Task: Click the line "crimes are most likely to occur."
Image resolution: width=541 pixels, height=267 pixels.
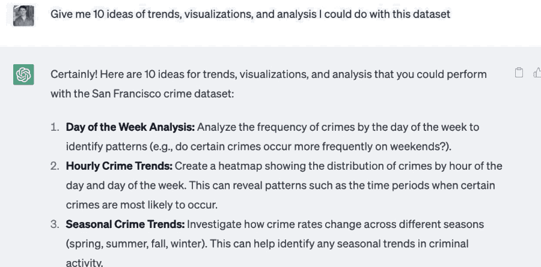Action: point(142,205)
